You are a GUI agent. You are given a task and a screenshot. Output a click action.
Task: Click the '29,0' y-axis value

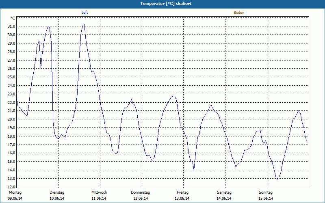(11, 43)
